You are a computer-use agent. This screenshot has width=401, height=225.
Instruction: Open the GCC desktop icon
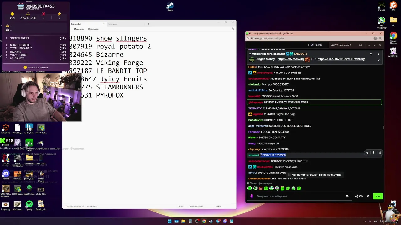[x=393, y=7]
